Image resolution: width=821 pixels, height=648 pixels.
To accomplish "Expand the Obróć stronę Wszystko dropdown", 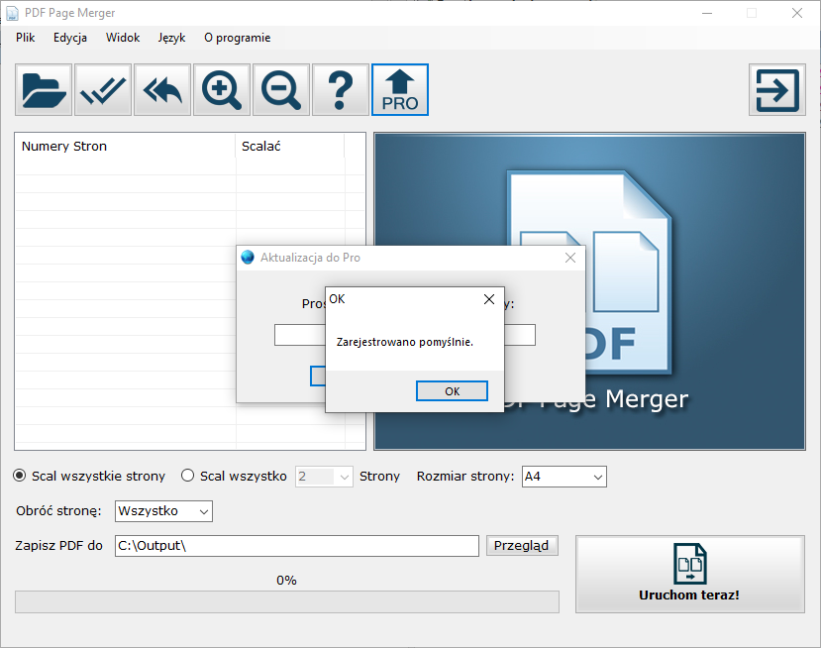I will coord(163,511).
